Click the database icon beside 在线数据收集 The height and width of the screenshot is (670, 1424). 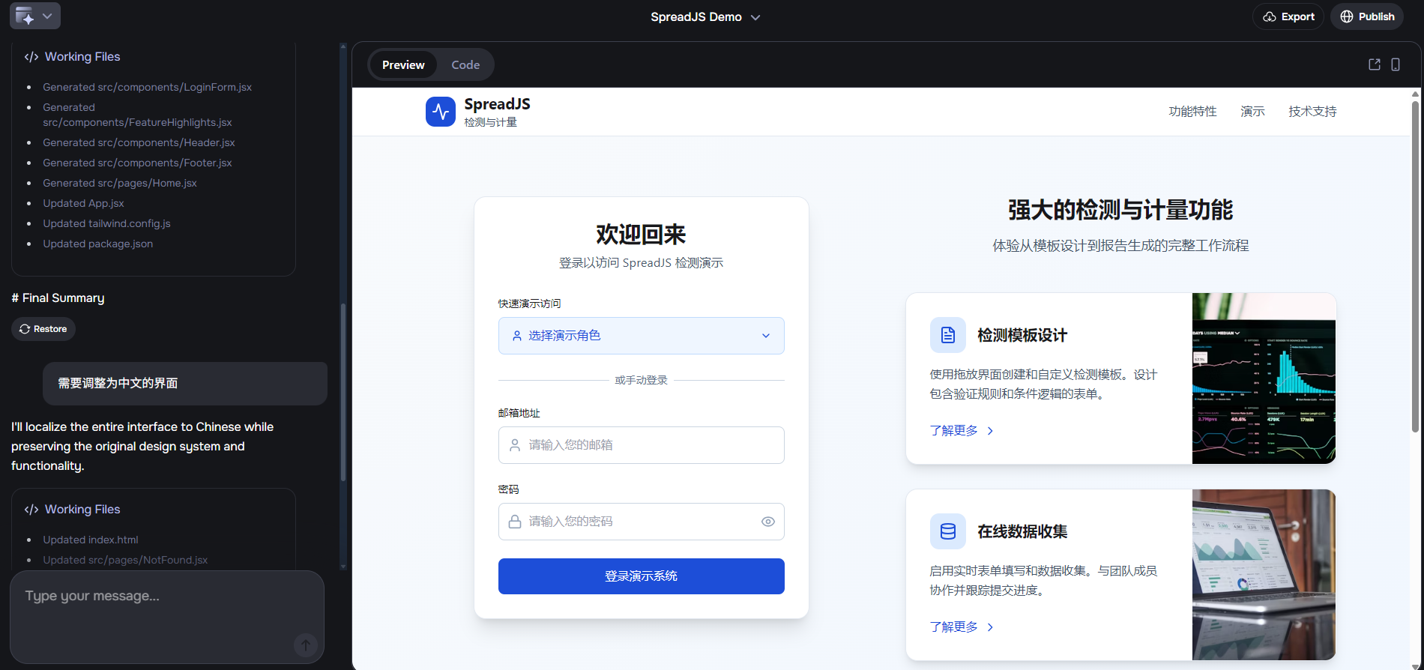pos(948,531)
